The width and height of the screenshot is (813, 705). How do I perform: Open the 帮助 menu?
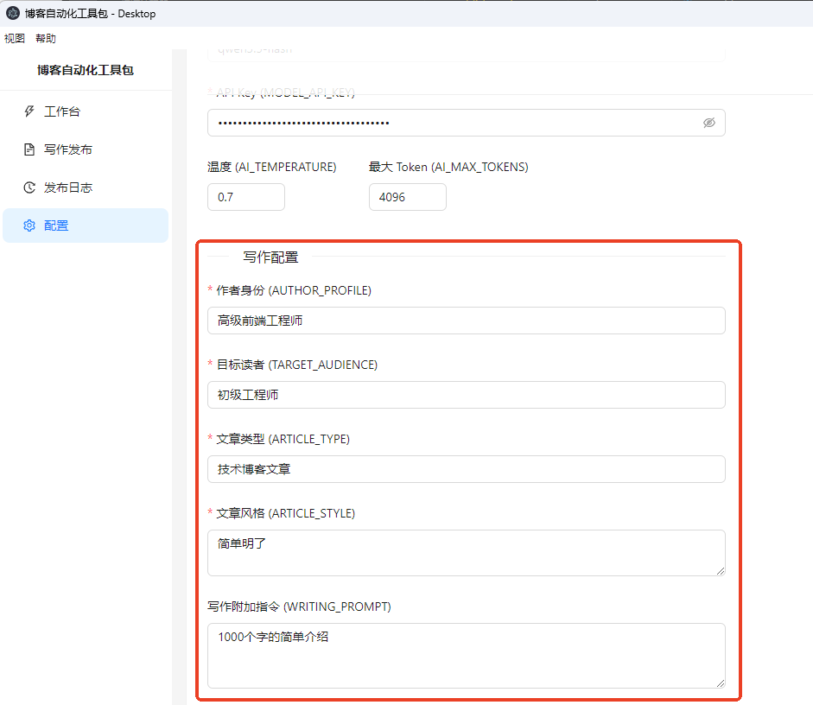(46, 38)
